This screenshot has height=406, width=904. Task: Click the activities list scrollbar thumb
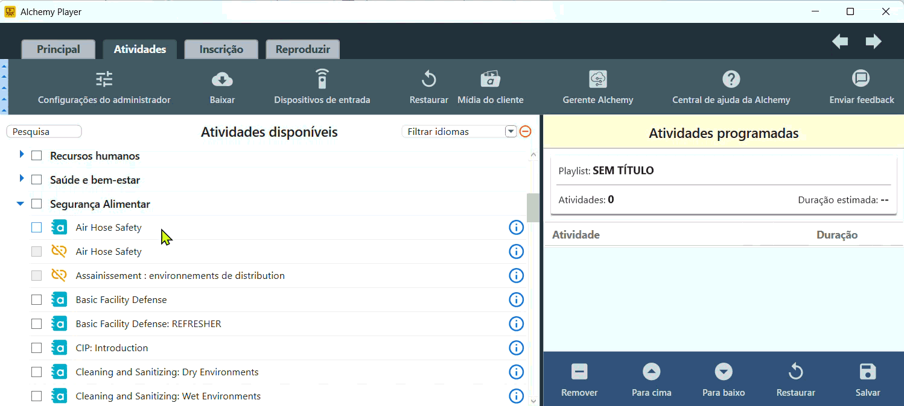tap(533, 207)
